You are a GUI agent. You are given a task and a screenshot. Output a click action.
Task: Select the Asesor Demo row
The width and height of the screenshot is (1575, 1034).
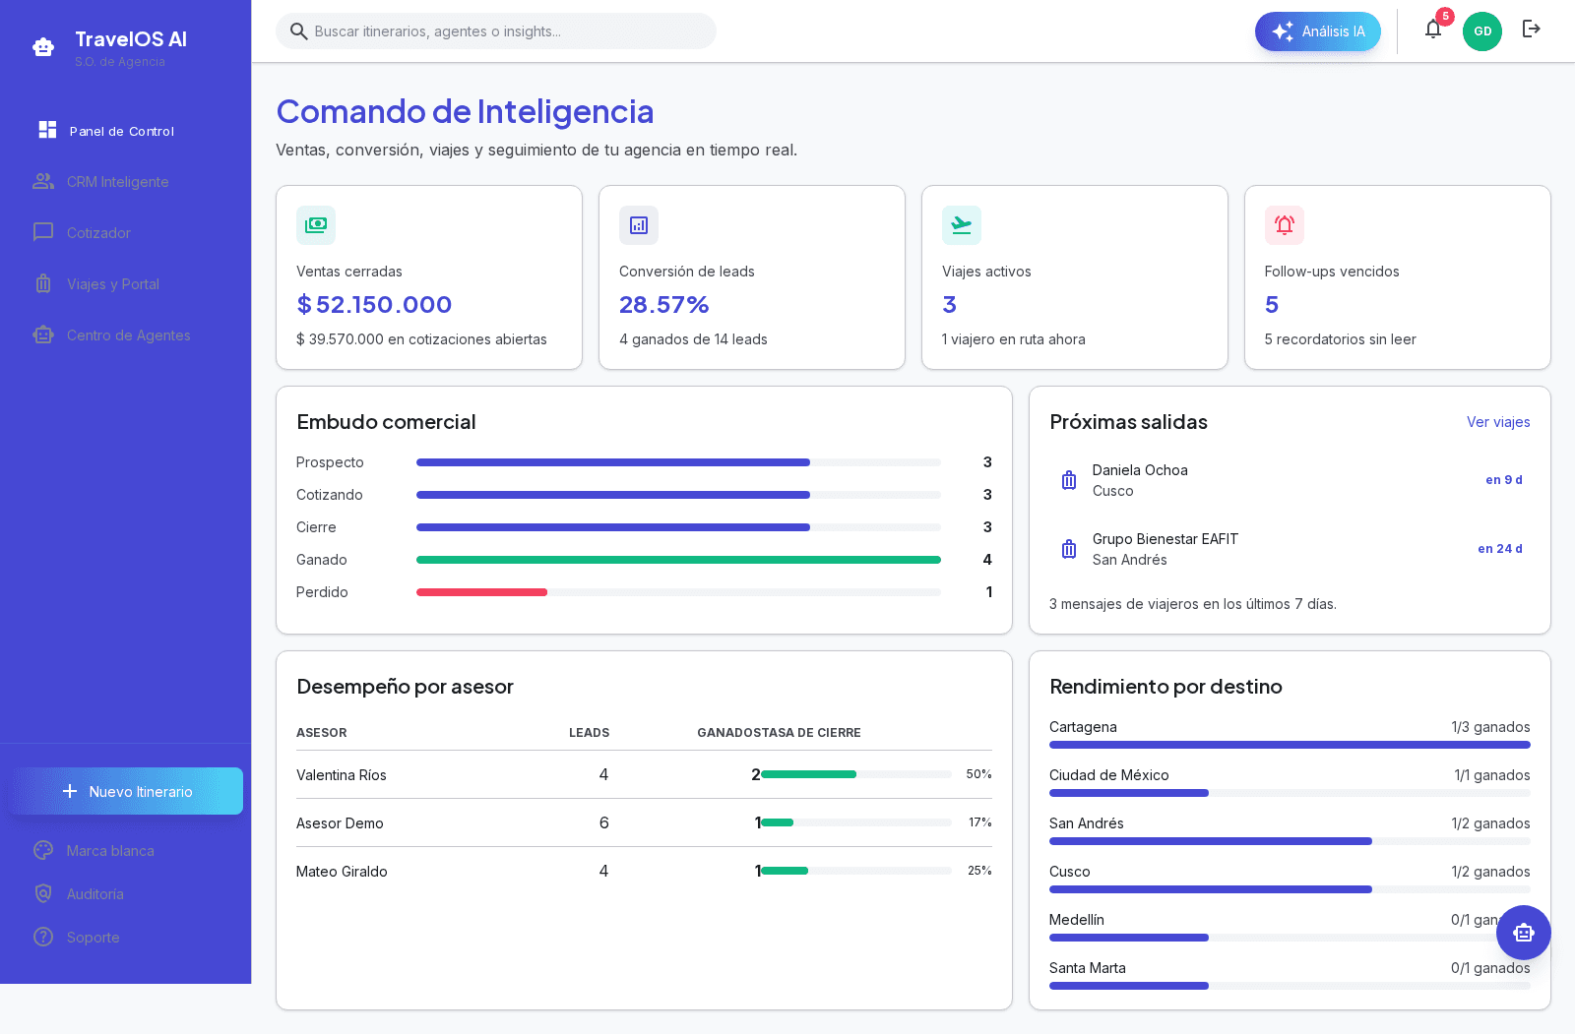(644, 822)
